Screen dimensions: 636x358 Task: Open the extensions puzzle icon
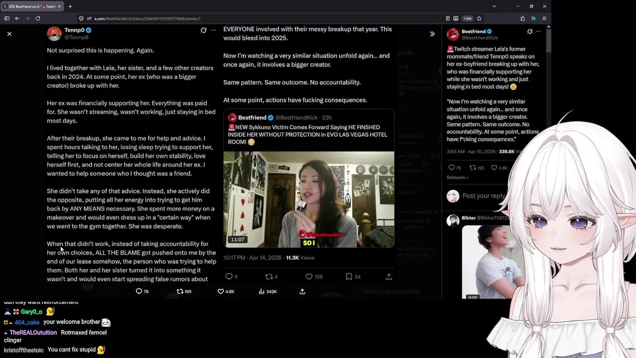[523, 18]
